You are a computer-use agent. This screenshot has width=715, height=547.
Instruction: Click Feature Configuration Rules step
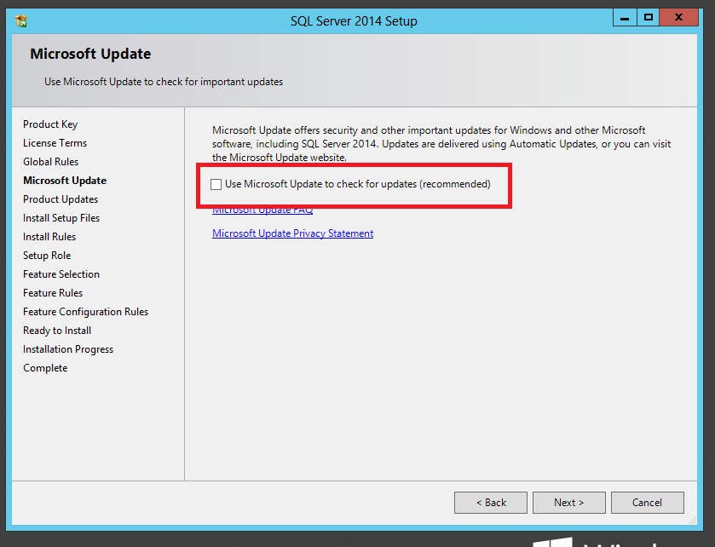point(86,312)
